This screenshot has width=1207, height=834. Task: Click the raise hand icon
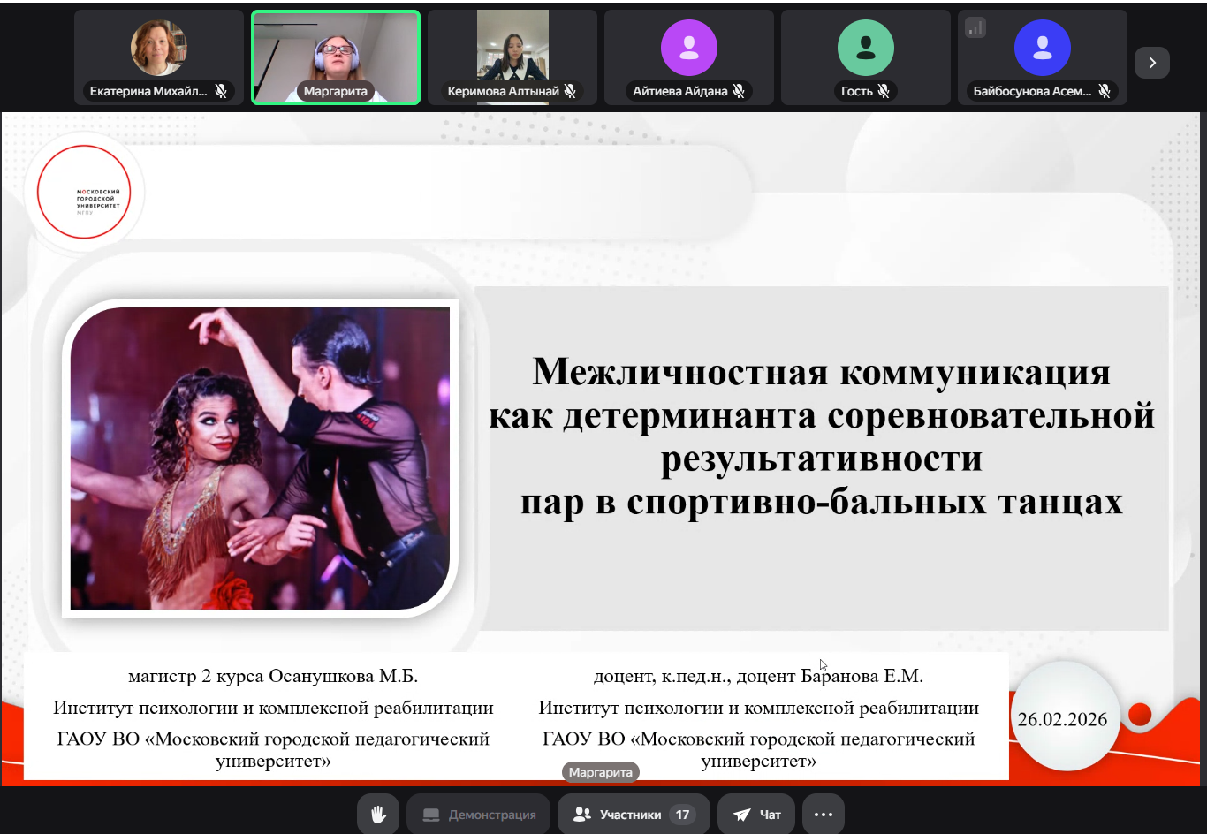click(x=378, y=815)
